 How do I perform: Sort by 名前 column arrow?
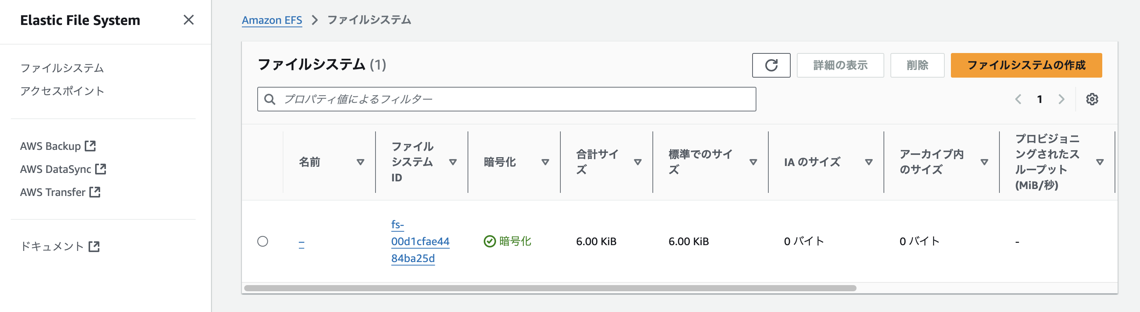coord(360,162)
